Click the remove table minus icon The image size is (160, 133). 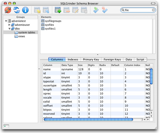67,10
